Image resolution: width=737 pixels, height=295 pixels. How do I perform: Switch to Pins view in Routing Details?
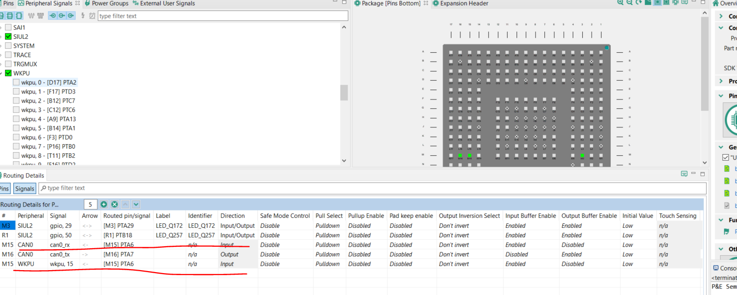[4, 188]
